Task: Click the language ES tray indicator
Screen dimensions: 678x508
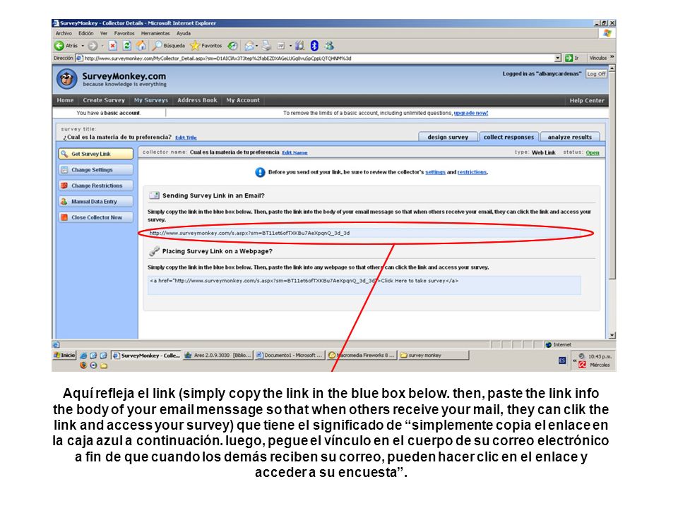Action: tap(561, 361)
